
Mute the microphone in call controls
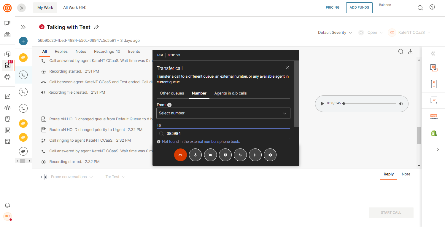pos(195,155)
